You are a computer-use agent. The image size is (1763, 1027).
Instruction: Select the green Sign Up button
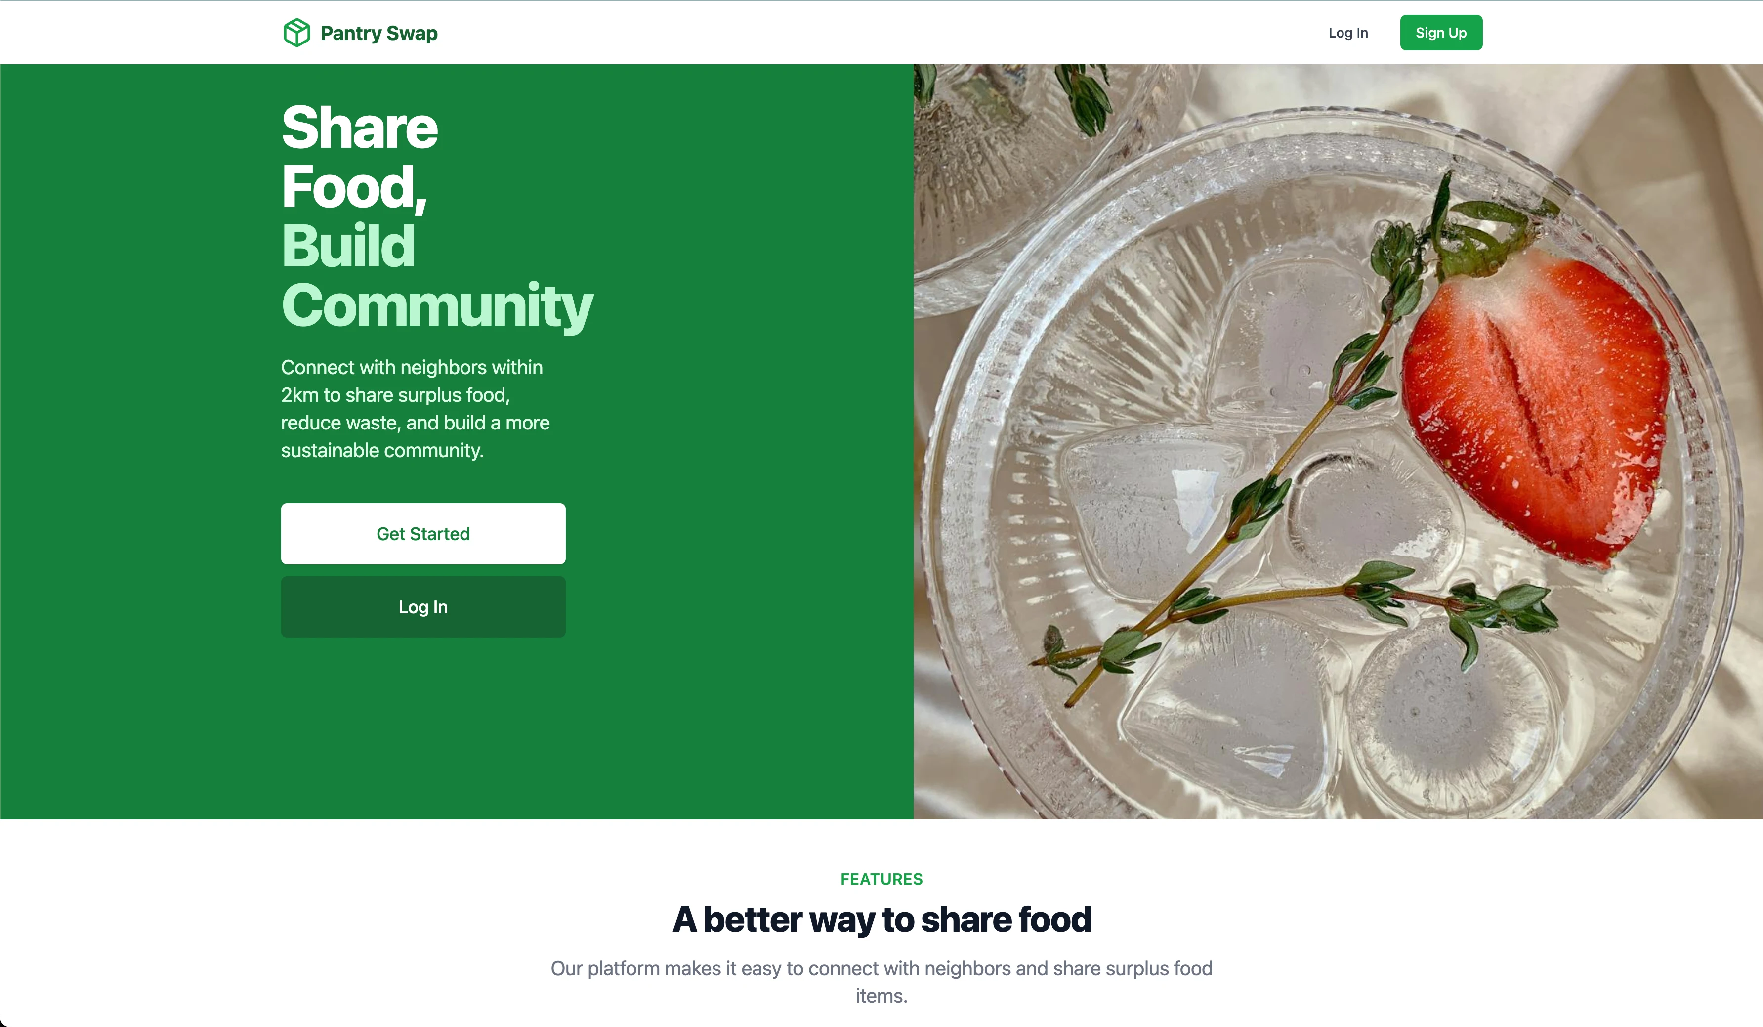1440,33
